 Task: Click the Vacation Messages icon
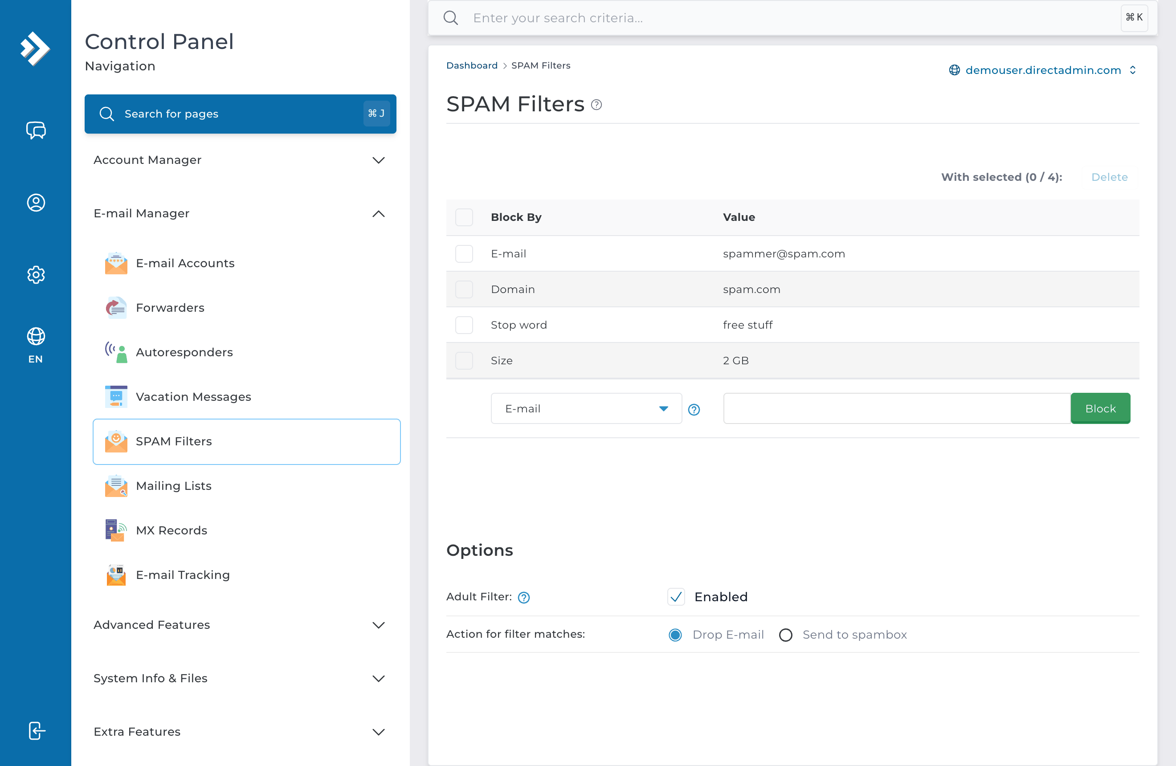[x=116, y=396]
